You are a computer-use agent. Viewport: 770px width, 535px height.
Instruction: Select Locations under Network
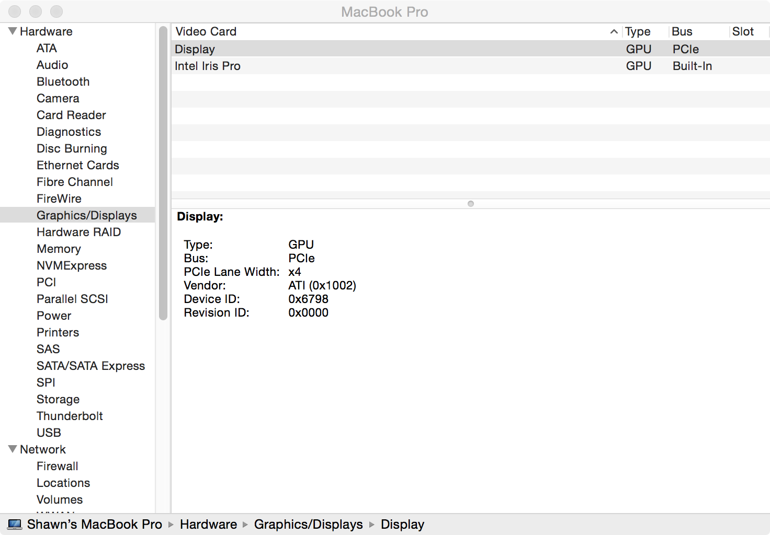63,483
